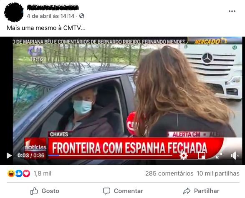Like the post with Gosto button
The width and height of the screenshot is (245, 198).
click(45, 191)
